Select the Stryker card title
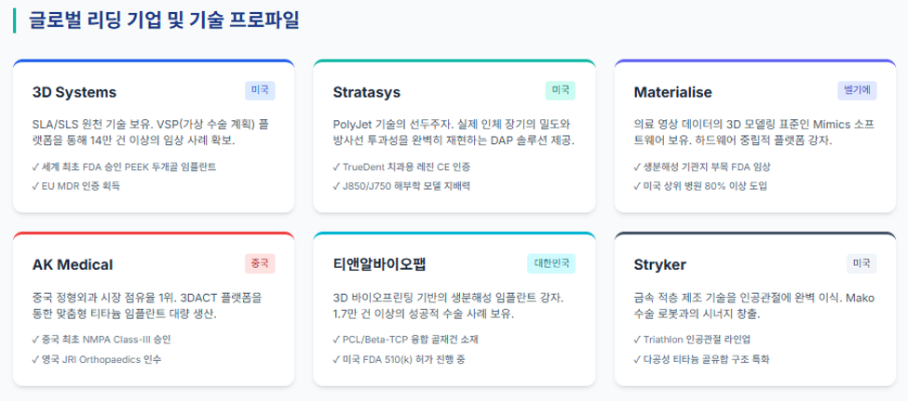The image size is (908, 401). (x=660, y=265)
